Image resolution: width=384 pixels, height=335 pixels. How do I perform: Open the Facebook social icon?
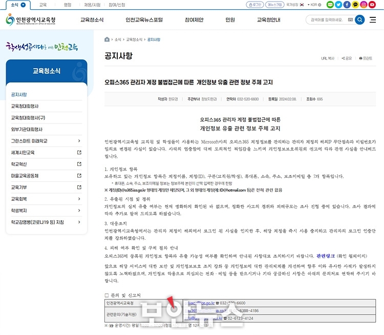tap(347, 5)
